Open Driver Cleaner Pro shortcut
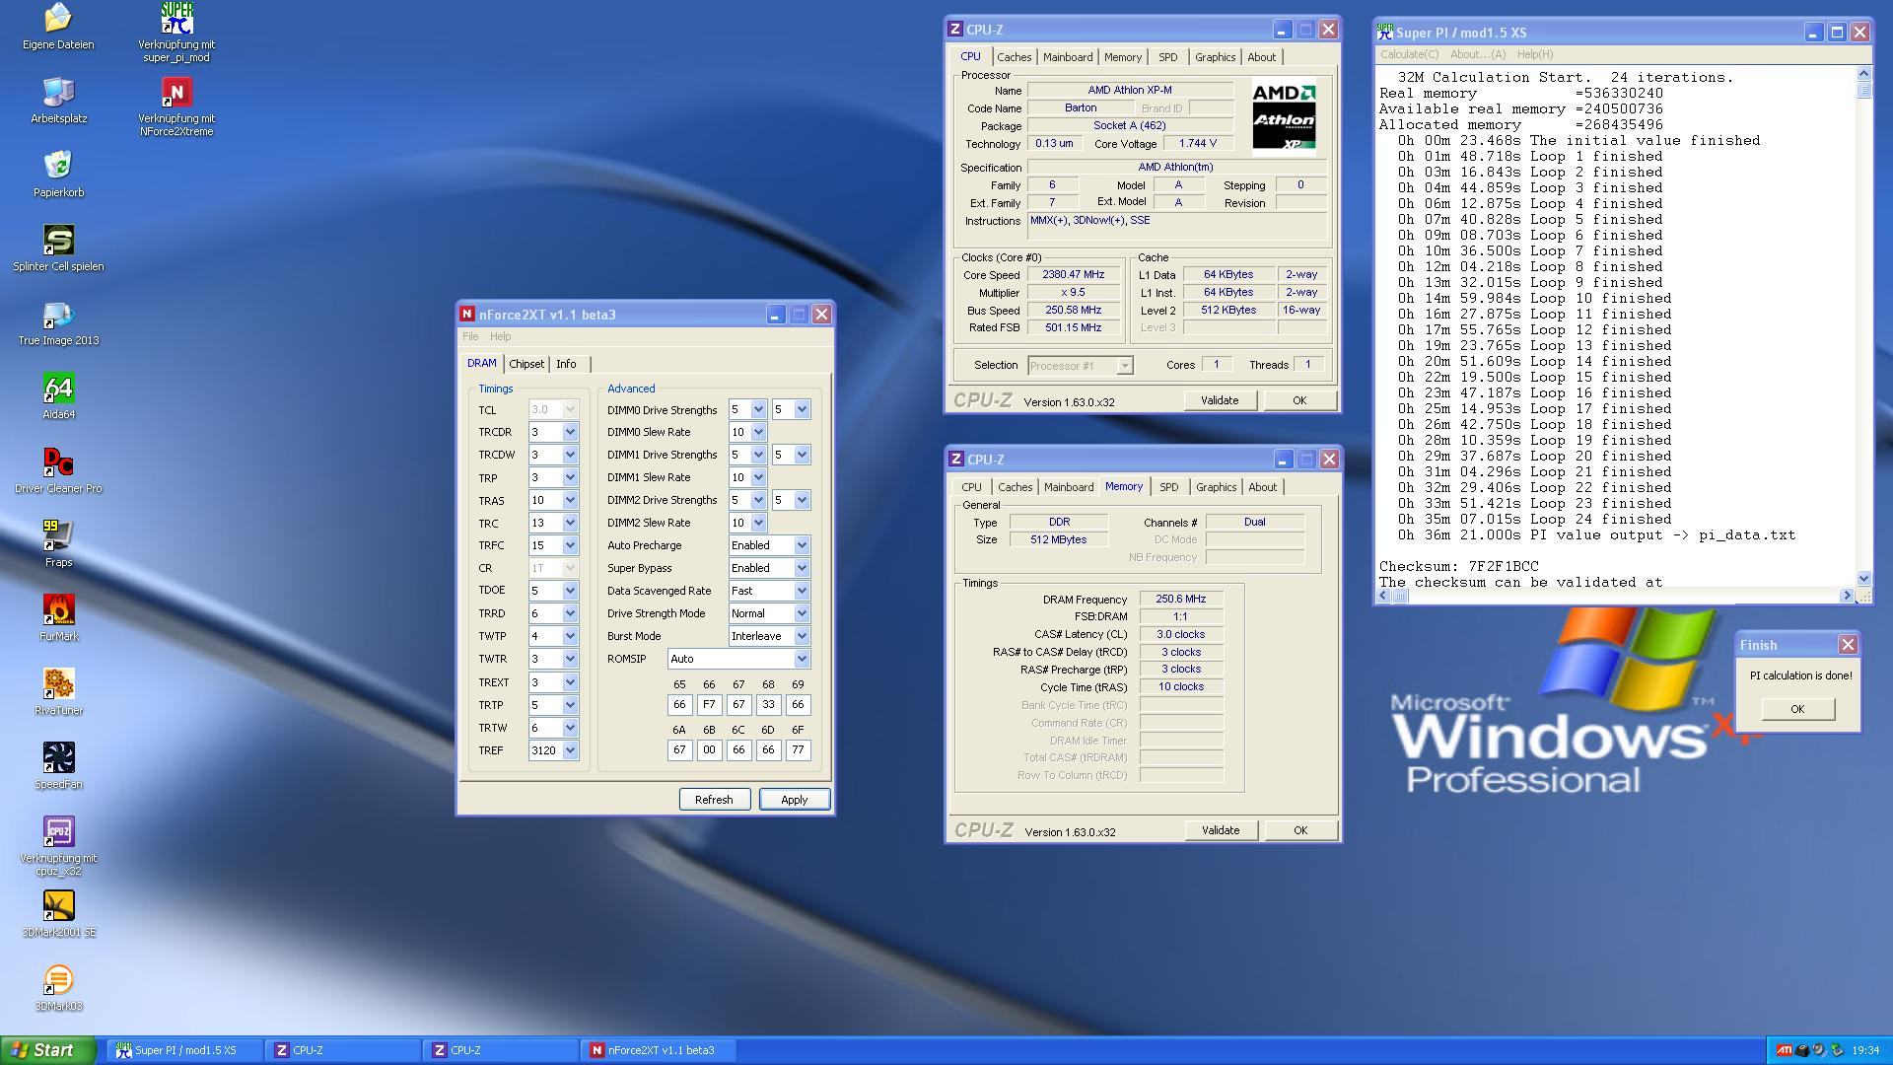The width and height of the screenshot is (1893, 1065). tap(58, 470)
